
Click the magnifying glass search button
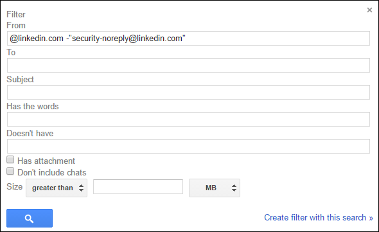(30, 219)
